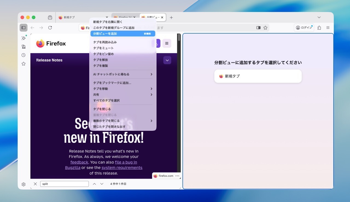The image size is (350, 202).
Task: Choose 閉じたタブを開きなおす menu item
Action: 123,127
